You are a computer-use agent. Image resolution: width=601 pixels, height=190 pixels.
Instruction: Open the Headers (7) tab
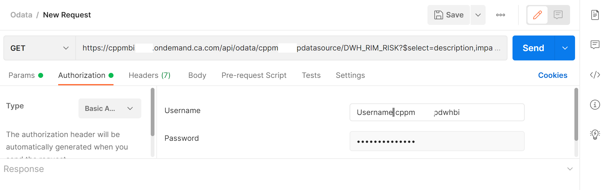coord(149,75)
